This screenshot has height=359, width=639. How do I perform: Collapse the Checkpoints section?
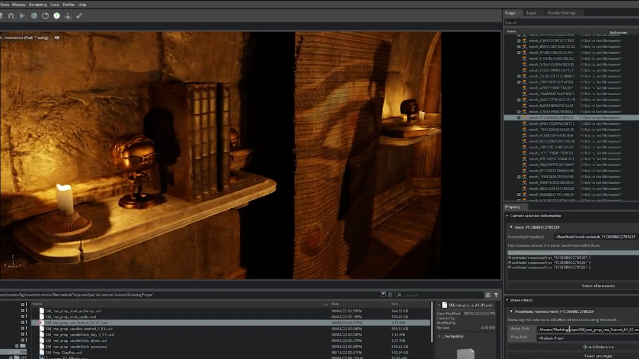pos(440,336)
